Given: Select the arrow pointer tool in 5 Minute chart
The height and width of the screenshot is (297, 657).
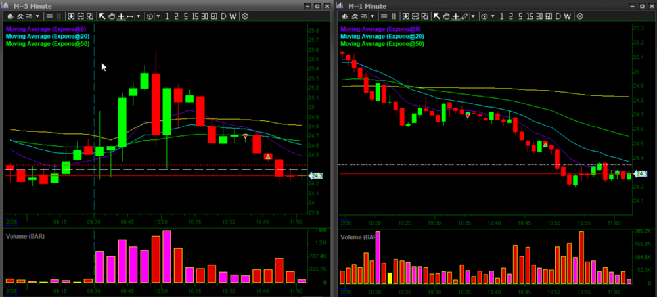Looking at the screenshot, I should pyautogui.click(x=102, y=16).
